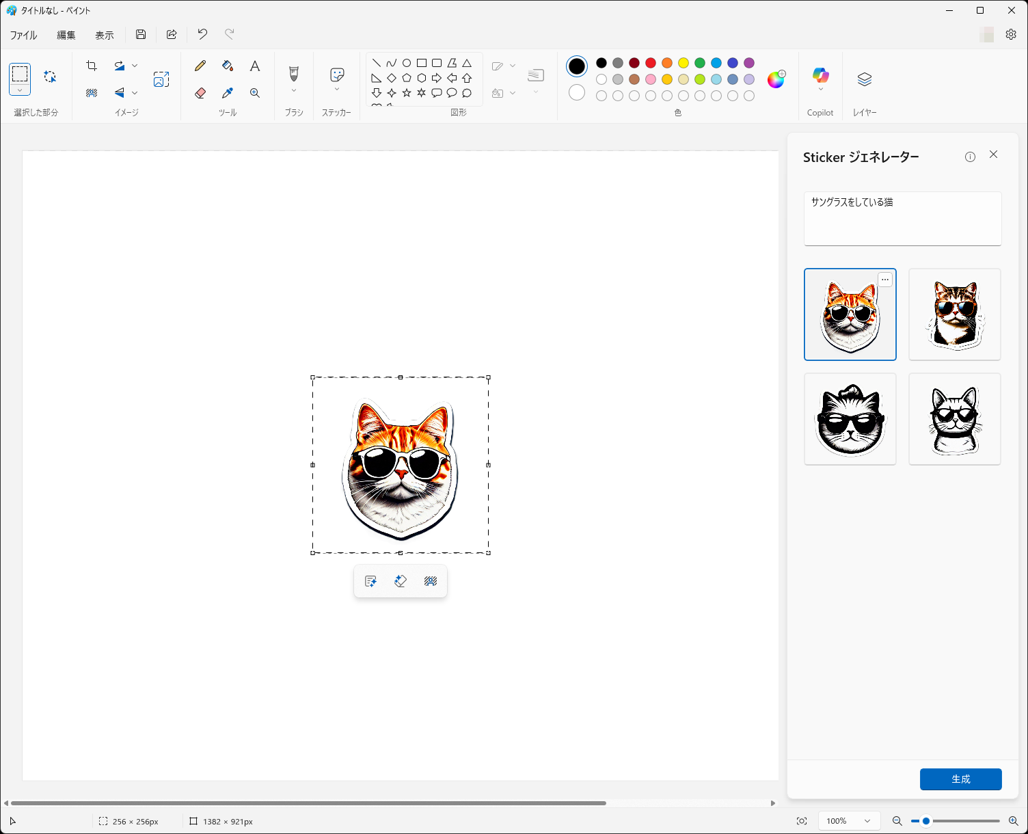1028x834 pixels.
Task: Open the ファイル menu
Action: point(24,35)
